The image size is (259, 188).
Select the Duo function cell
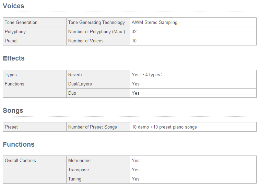click(72, 93)
